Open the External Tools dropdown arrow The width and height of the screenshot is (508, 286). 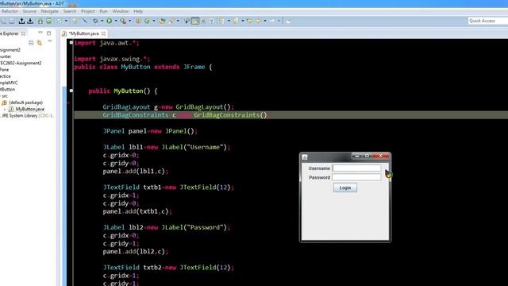[129, 21]
